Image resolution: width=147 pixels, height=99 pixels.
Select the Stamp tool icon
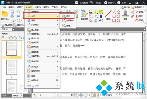[x=125, y=14]
